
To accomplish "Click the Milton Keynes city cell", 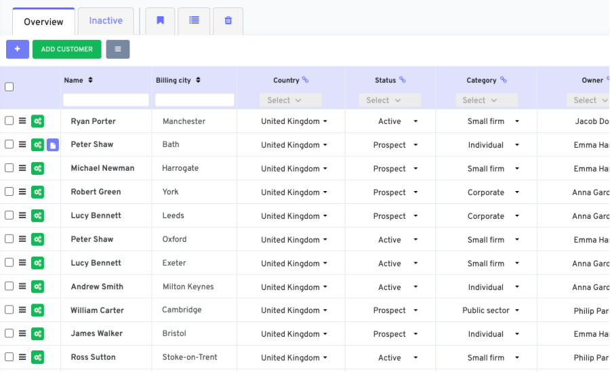I will coord(188,287).
